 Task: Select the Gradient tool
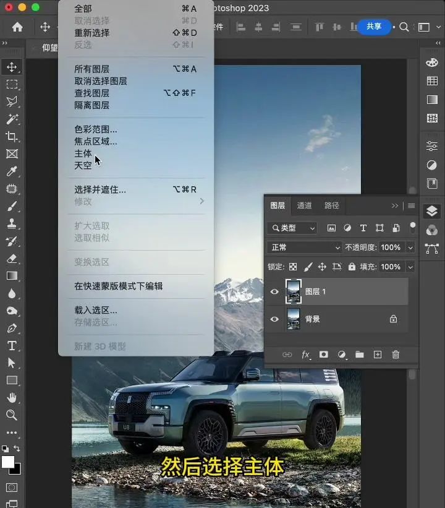coord(12,276)
